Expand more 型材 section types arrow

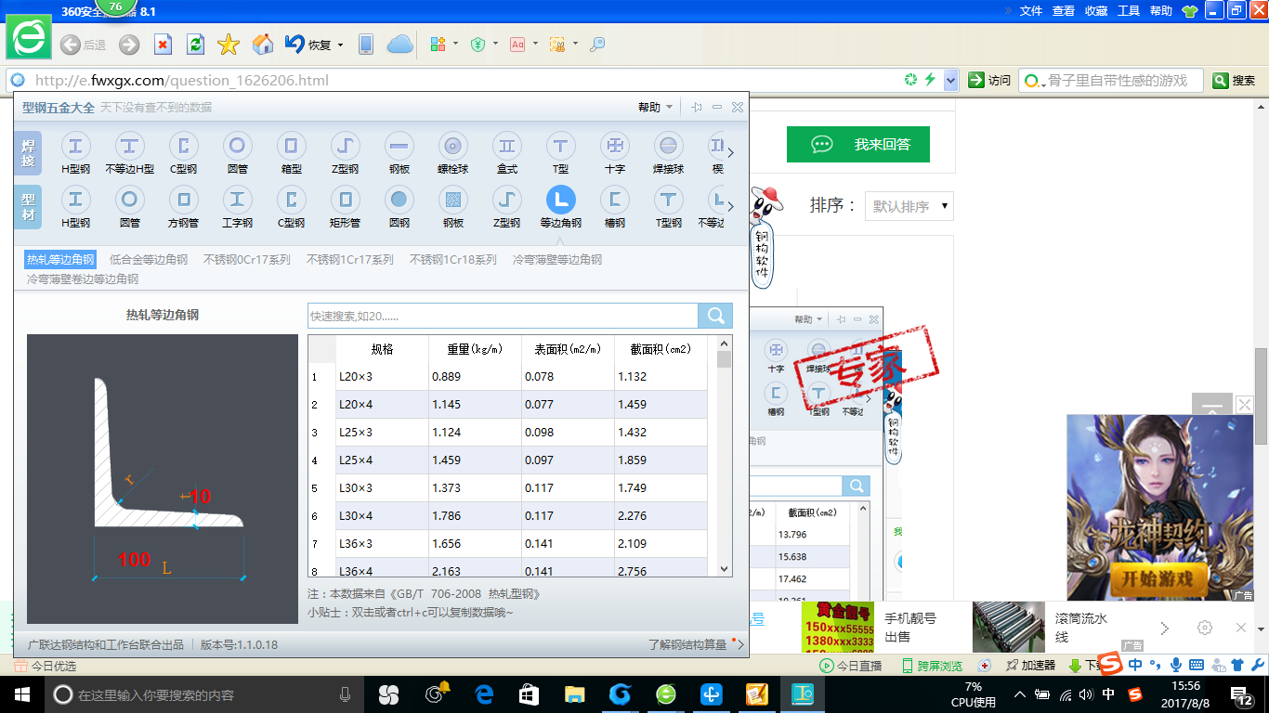click(x=731, y=206)
